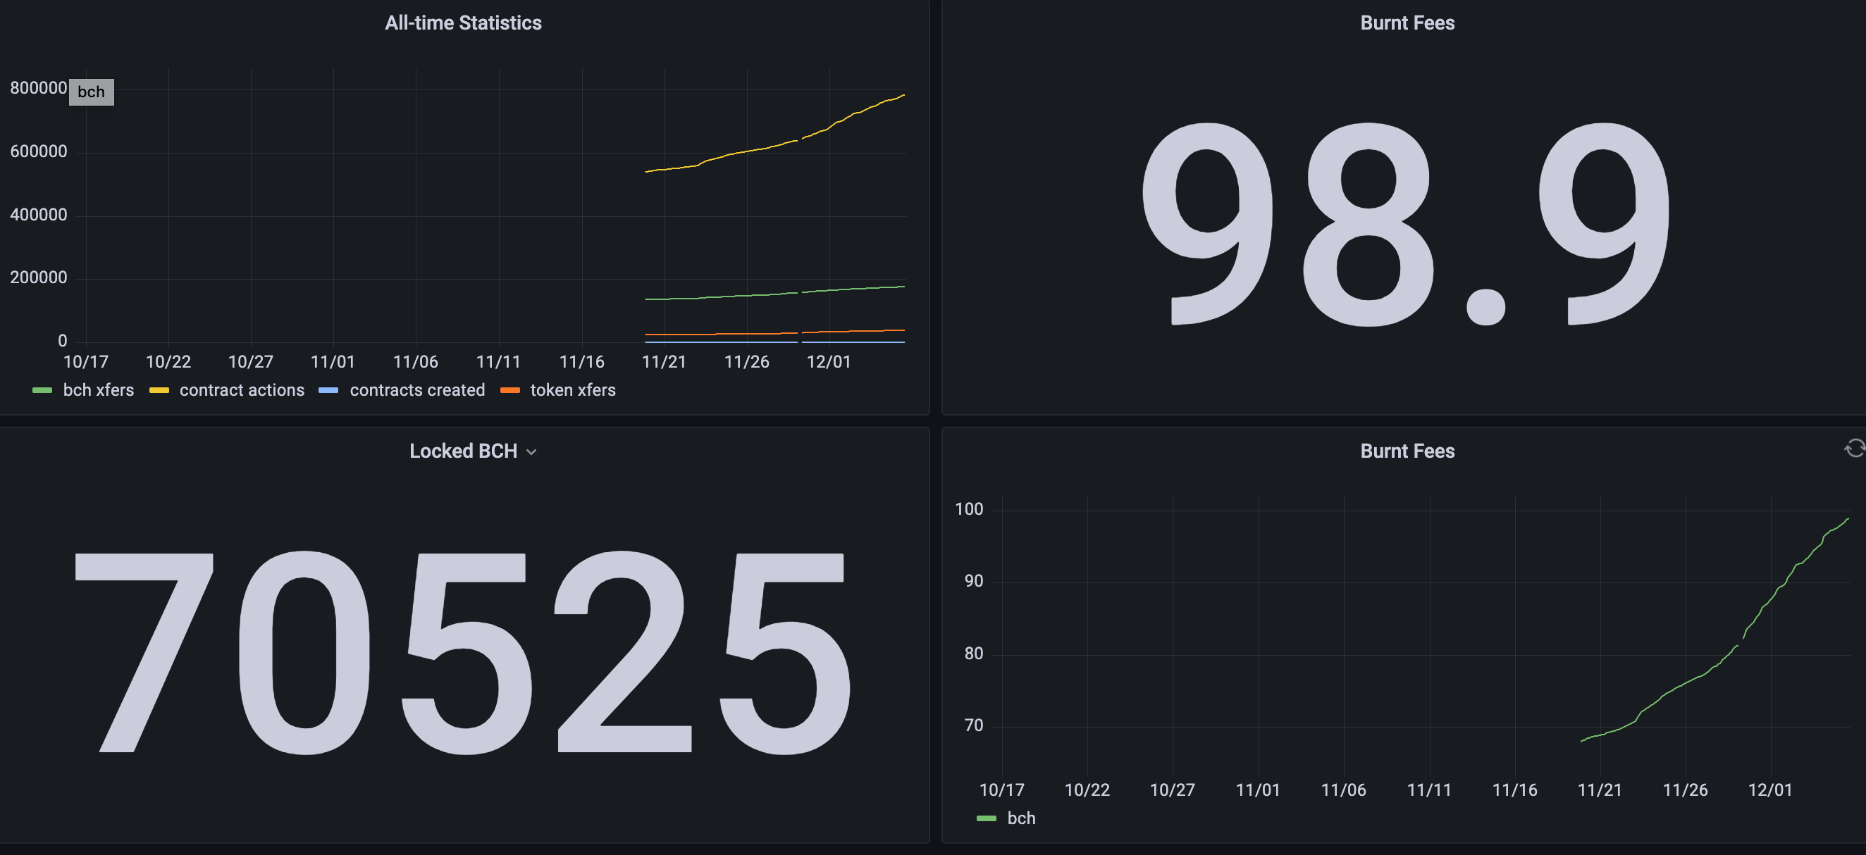Click the 600000 y-axis label
The height and width of the screenshot is (855, 1866).
coord(38,151)
